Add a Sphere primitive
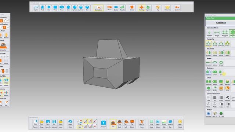Image resolution: width=235 pixels, height=132 pixels. [x=75, y=8]
